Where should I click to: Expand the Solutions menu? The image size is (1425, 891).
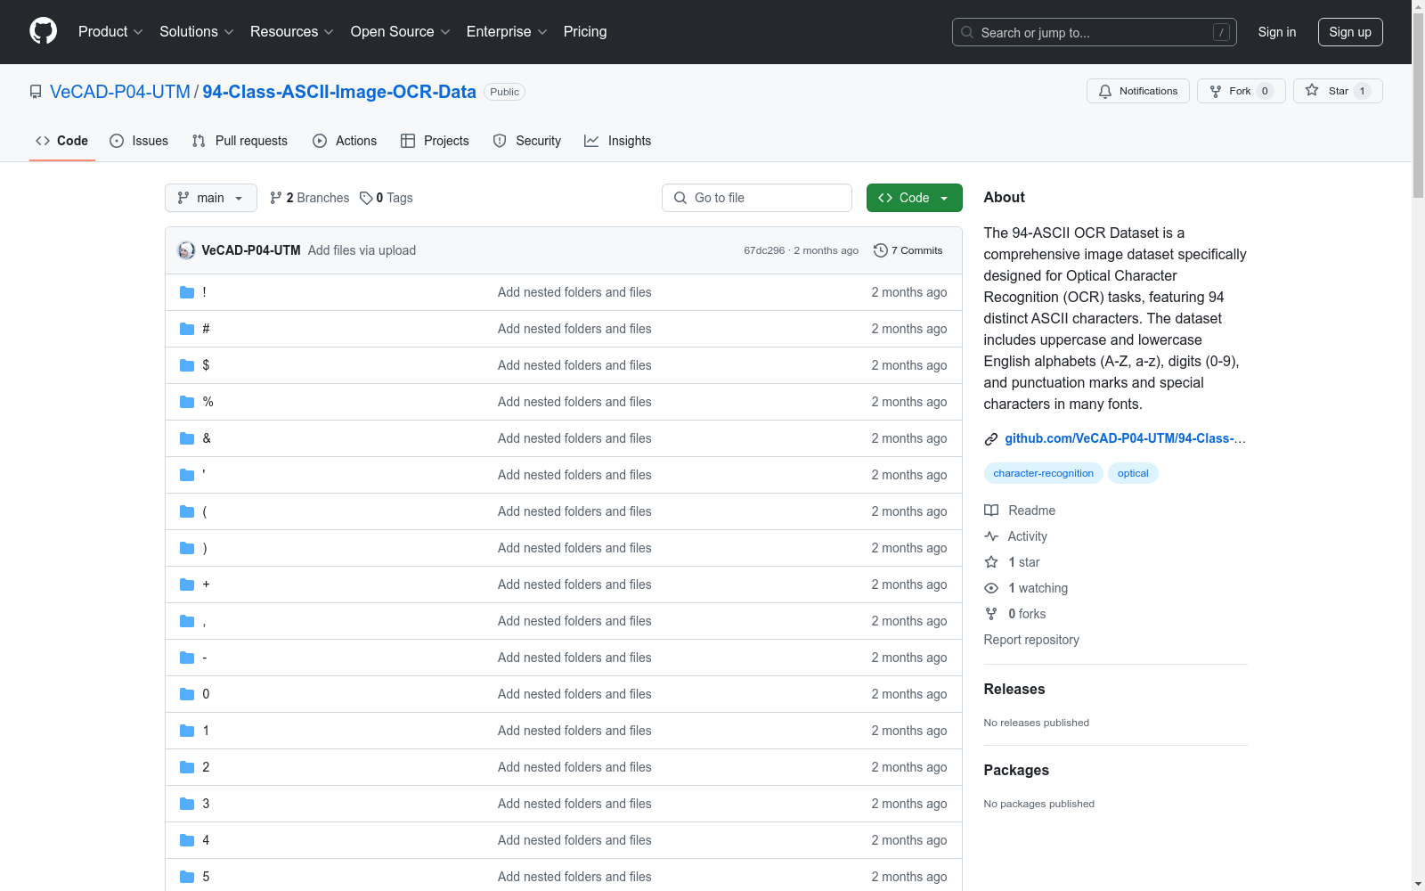(197, 32)
